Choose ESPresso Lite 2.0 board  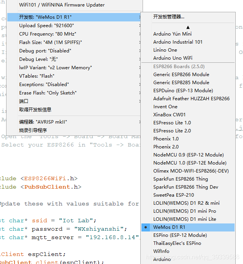pos(188,131)
